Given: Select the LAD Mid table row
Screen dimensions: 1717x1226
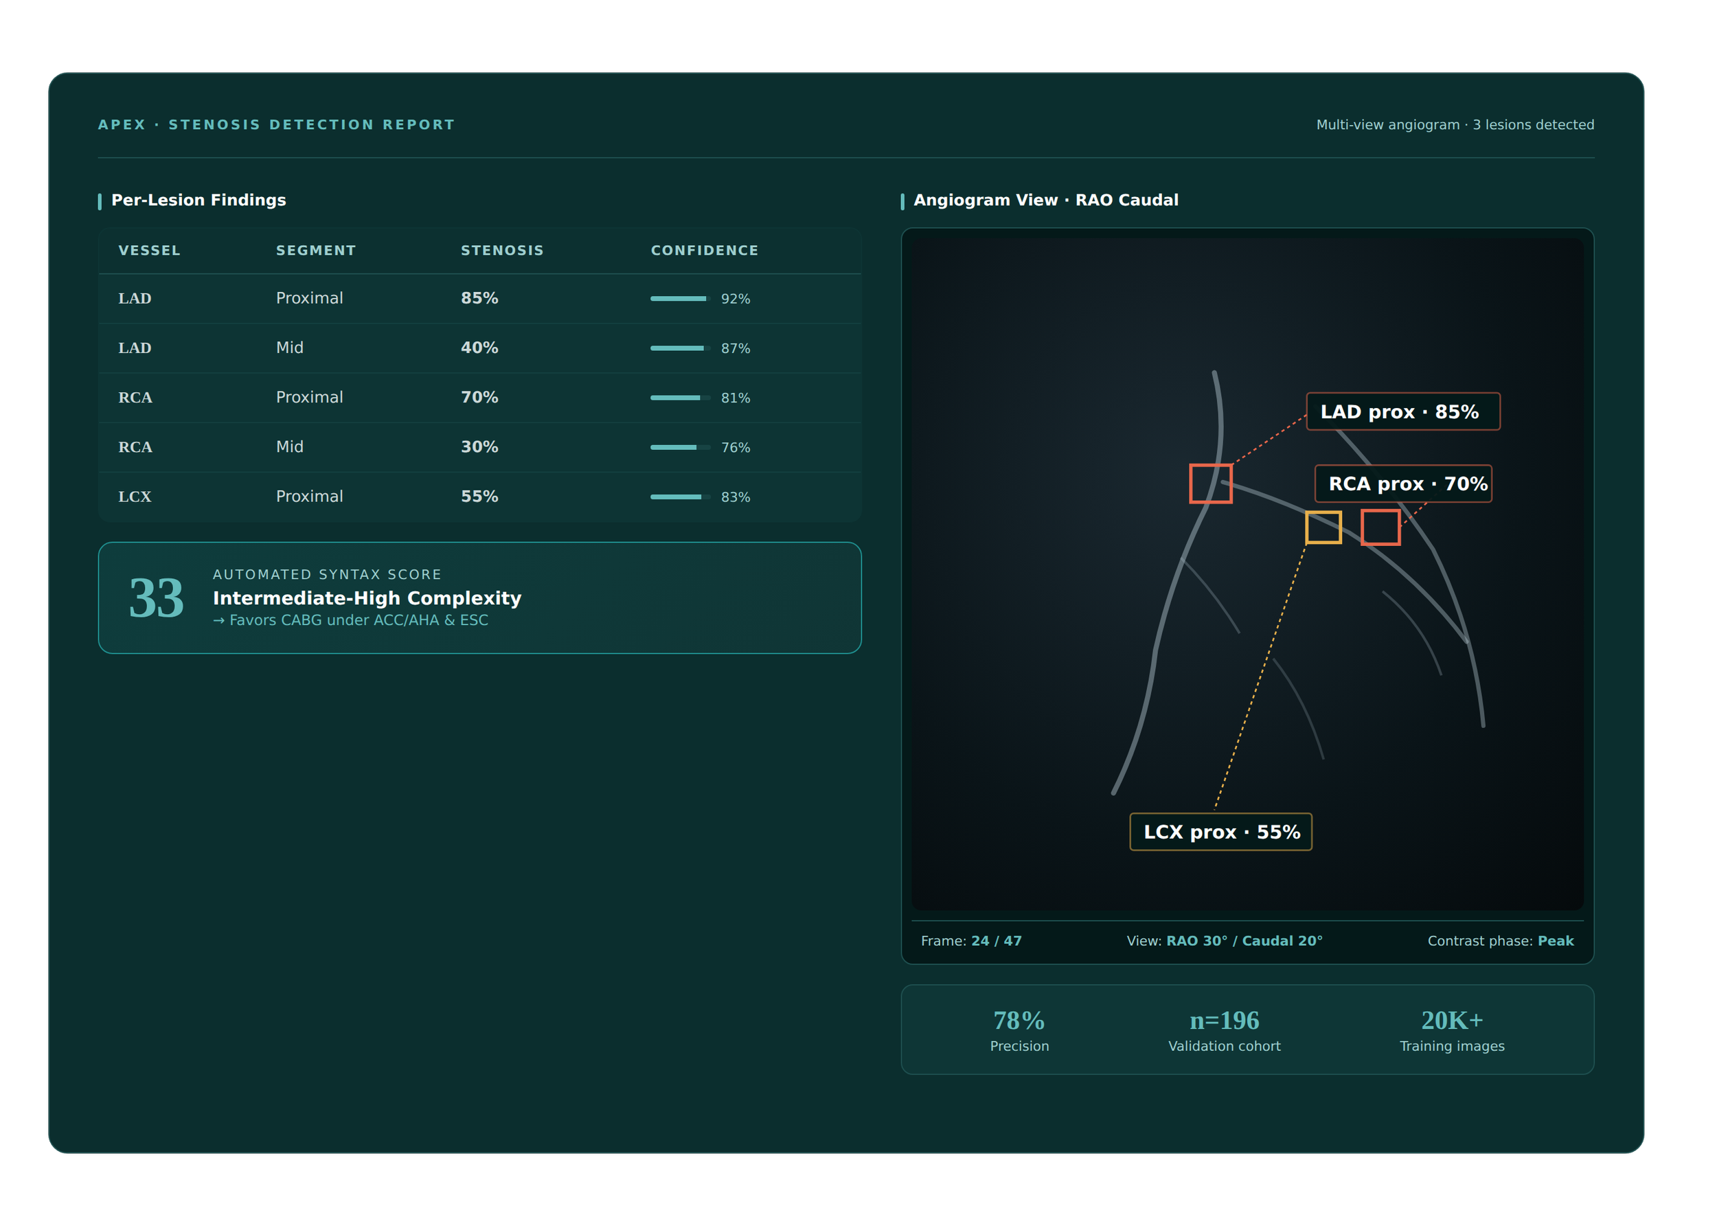Looking at the screenshot, I should 479,348.
